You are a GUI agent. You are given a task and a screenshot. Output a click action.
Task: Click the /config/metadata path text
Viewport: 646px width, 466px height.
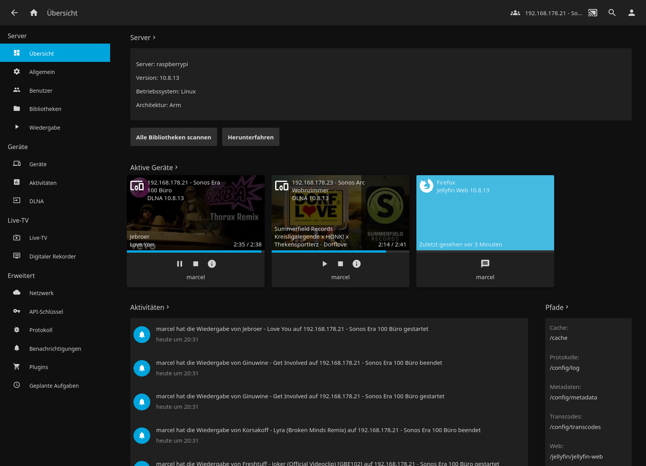coord(573,397)
